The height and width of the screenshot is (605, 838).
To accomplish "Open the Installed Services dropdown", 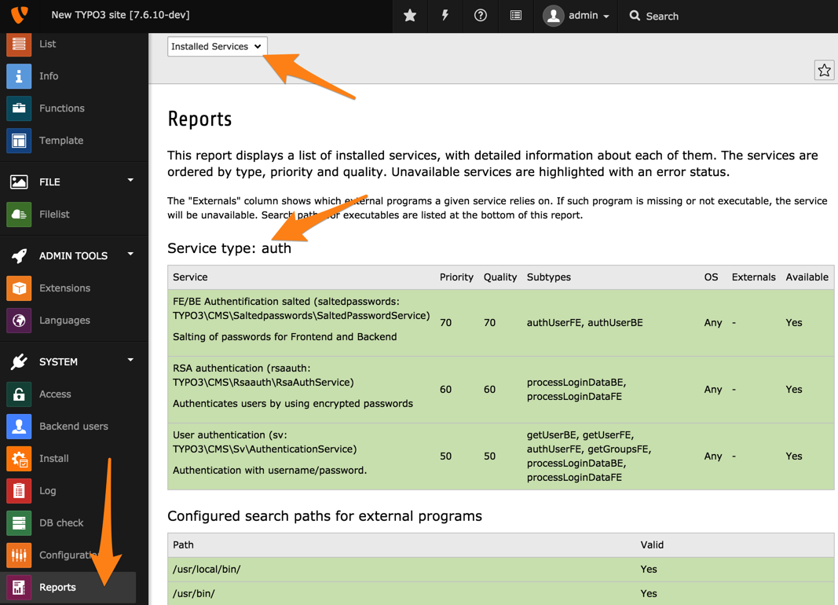I will tap(217, 46).
